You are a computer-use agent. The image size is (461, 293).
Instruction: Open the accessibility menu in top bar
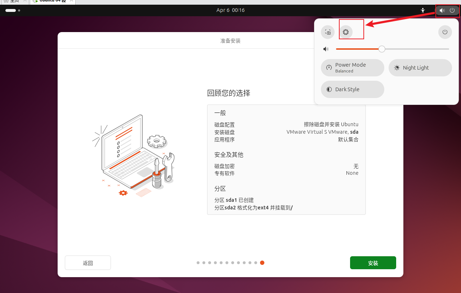pos(423,10)
